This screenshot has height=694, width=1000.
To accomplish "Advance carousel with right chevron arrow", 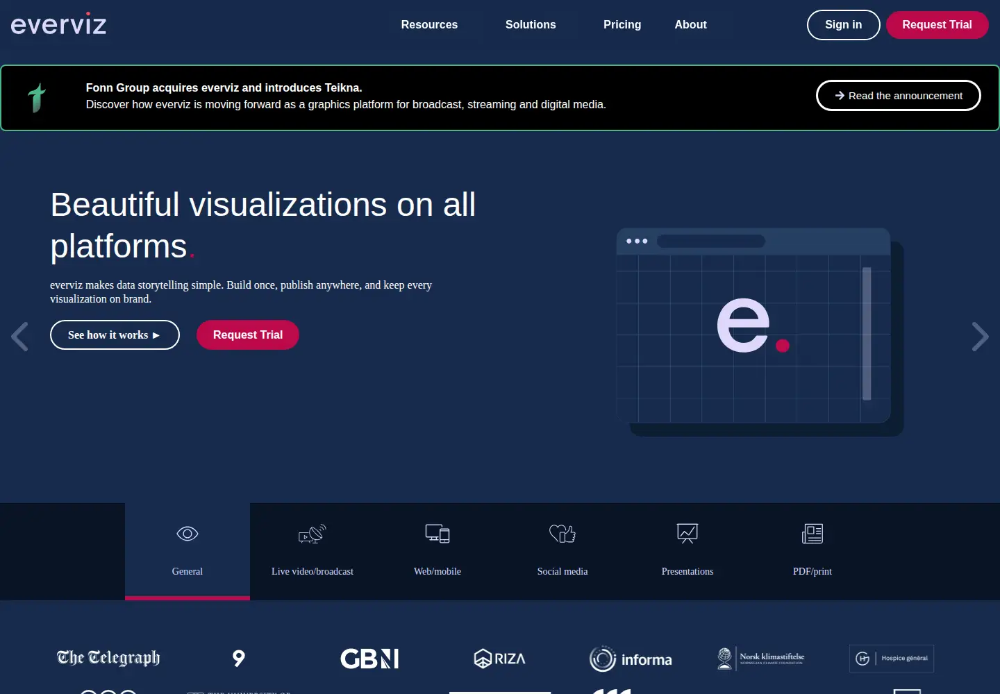I will click(980, 337).
